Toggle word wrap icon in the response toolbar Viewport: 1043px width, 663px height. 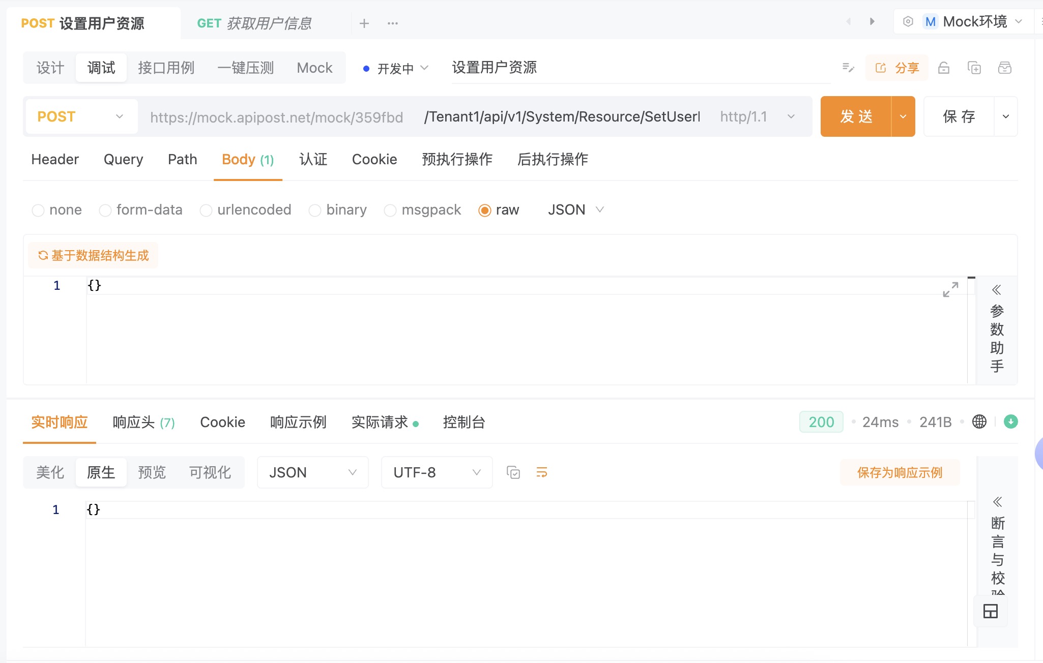[x=542, y=472]
